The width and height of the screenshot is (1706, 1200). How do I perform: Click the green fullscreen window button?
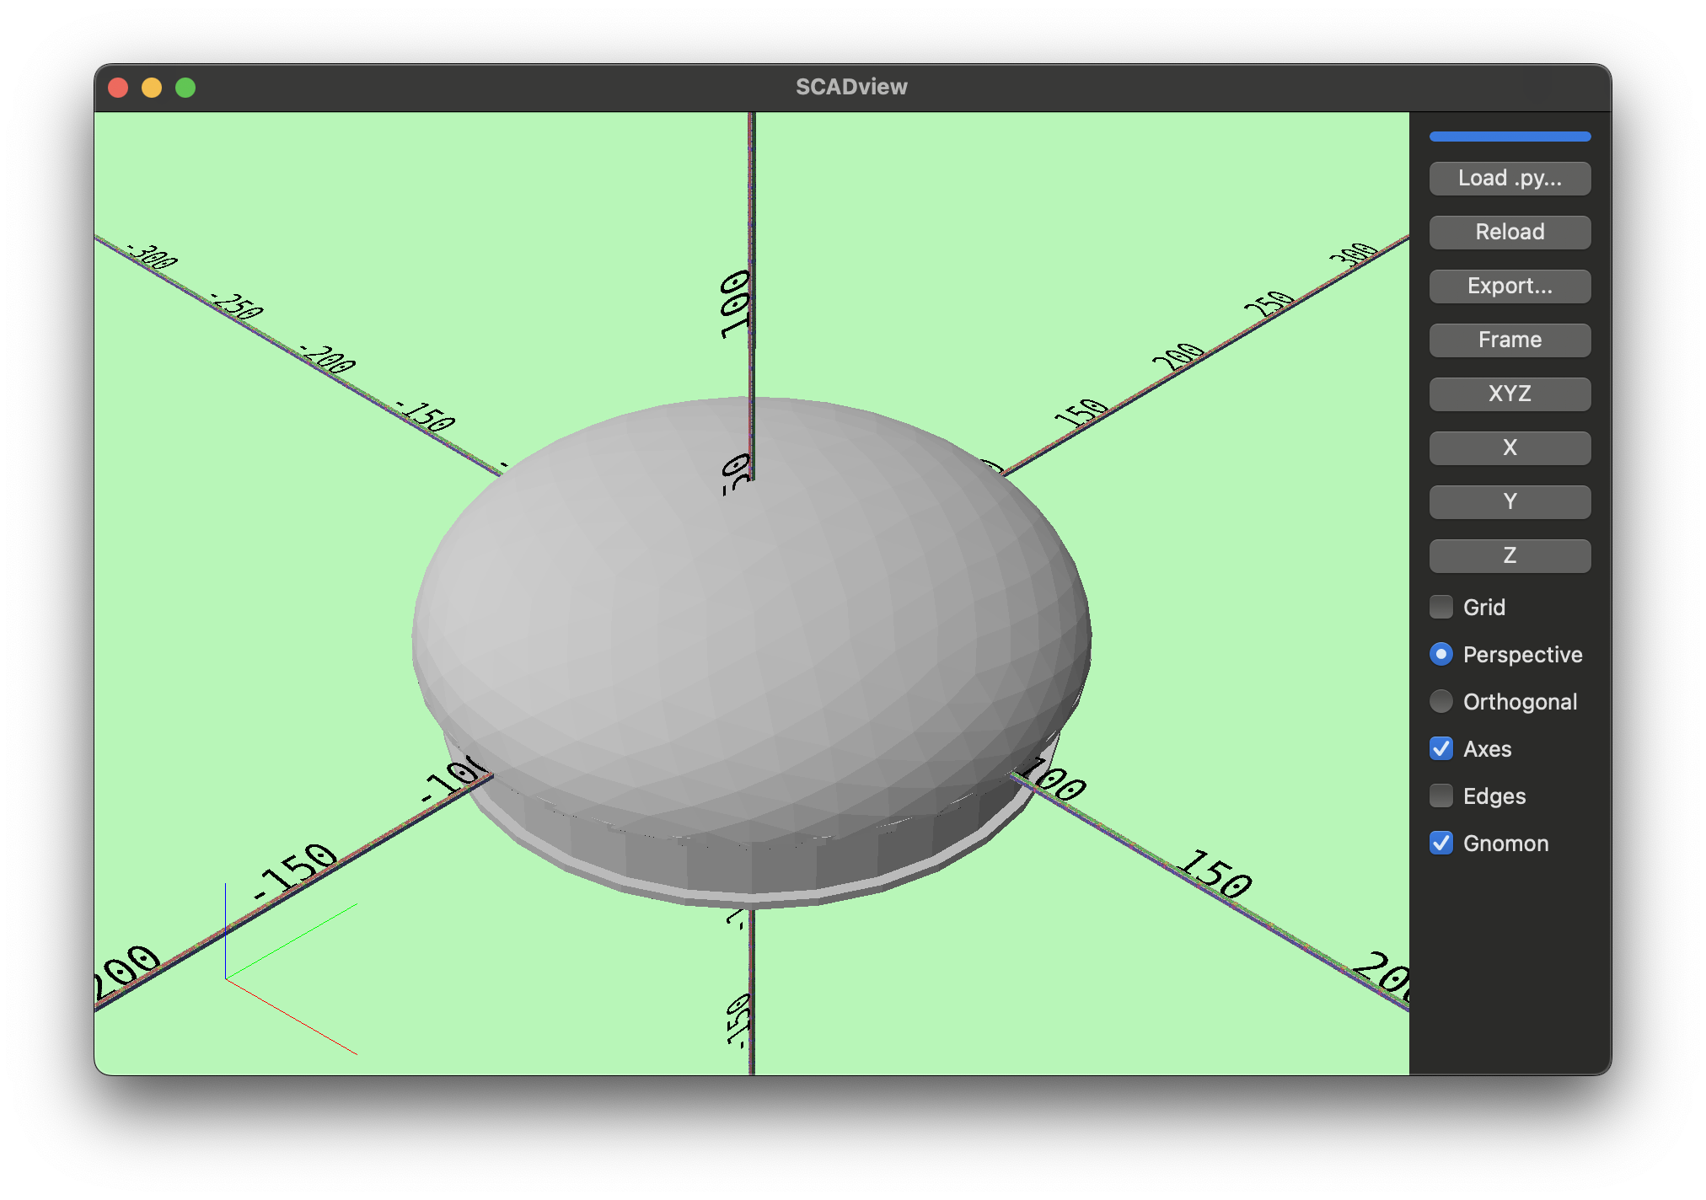click(x=185, y=88)
